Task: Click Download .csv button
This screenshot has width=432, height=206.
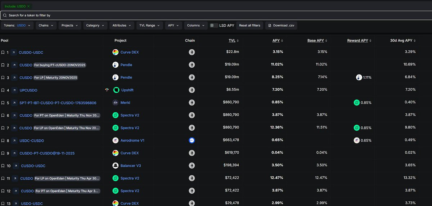Action: pos(281,26)
